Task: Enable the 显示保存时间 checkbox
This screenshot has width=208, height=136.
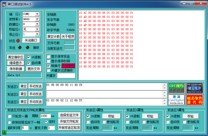Action: [x=48, y=61]
